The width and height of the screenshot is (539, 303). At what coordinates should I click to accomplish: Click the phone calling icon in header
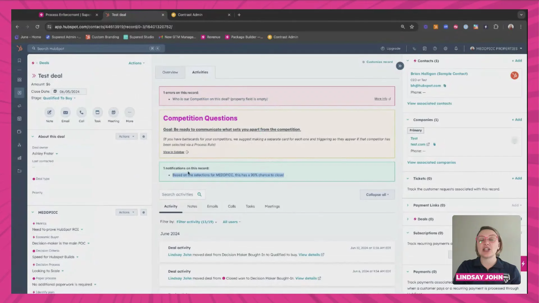(x=414, y=49)
